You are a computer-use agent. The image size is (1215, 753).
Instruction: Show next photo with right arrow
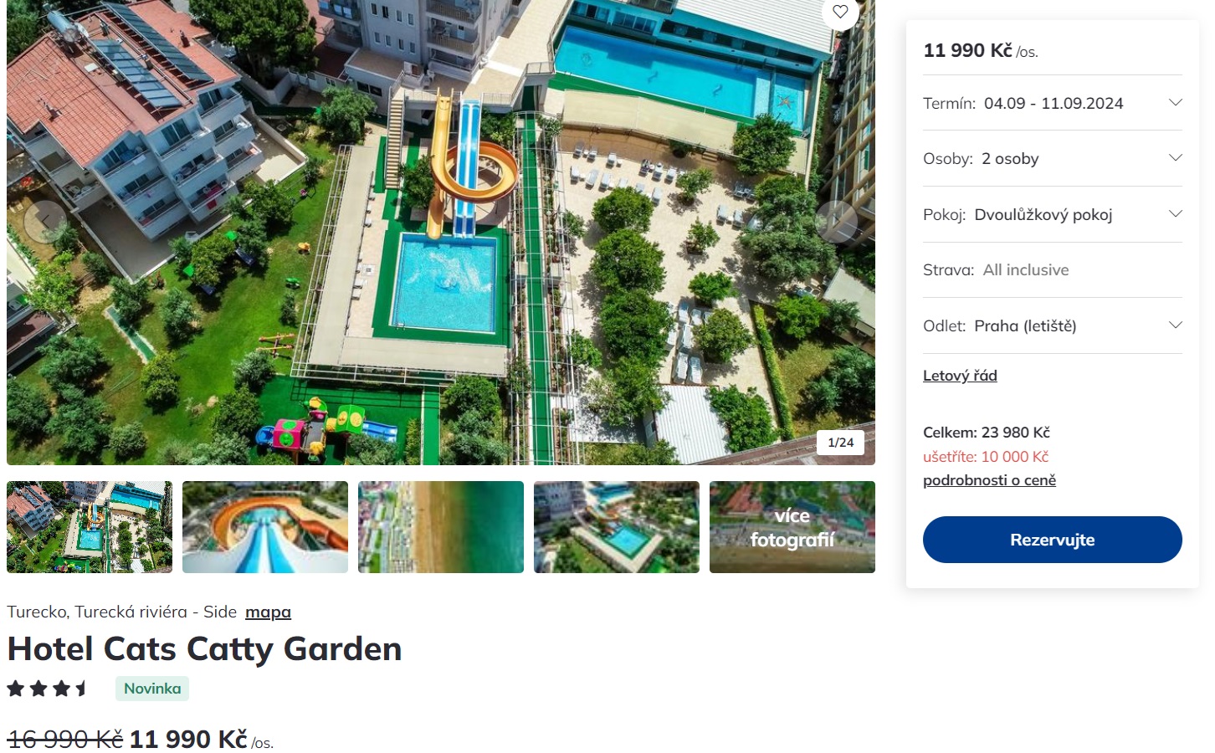(836, 222)
